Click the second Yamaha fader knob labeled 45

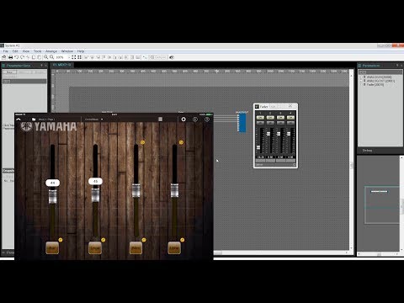[95, 194]
